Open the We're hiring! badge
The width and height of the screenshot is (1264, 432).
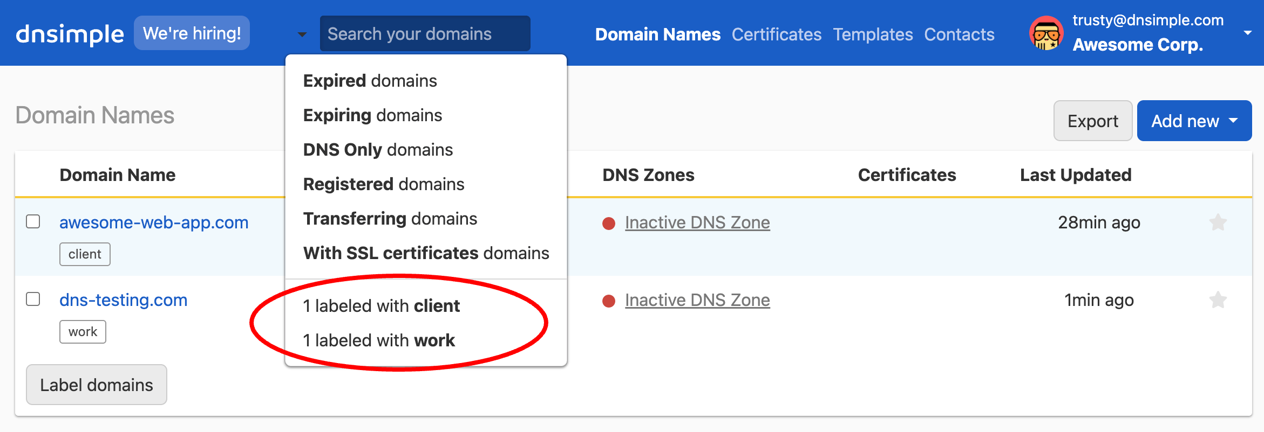click(x=192, y=33)
